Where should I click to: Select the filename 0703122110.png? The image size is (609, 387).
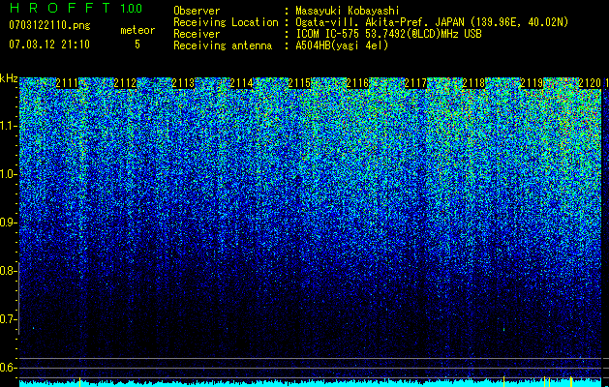click(x=49, y=25)
